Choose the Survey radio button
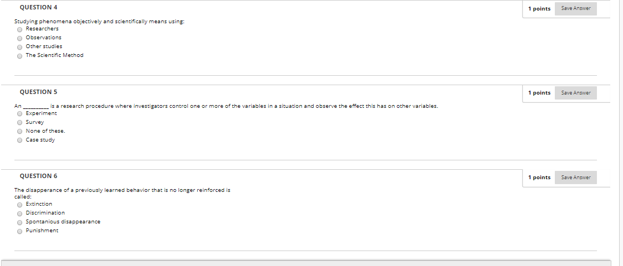Viewport: 623px width, 266px height. [19, 123]
